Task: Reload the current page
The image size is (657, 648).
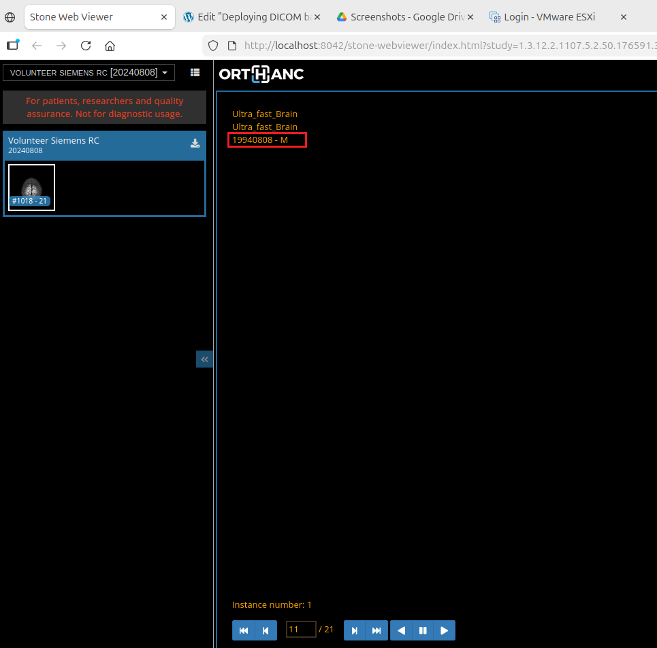Action: coord(86,46)
